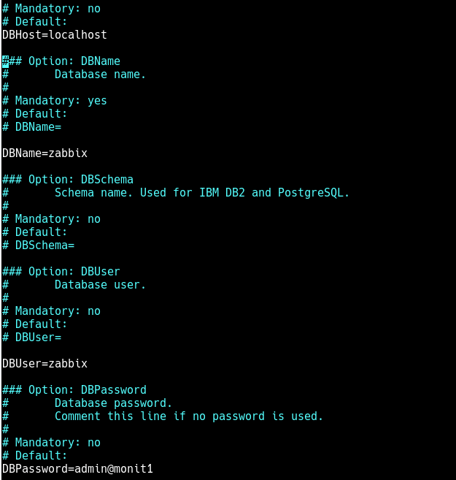456x480 pixels.
Task: Click the commented "# DBSchema=" line
Action: [38, 245]
